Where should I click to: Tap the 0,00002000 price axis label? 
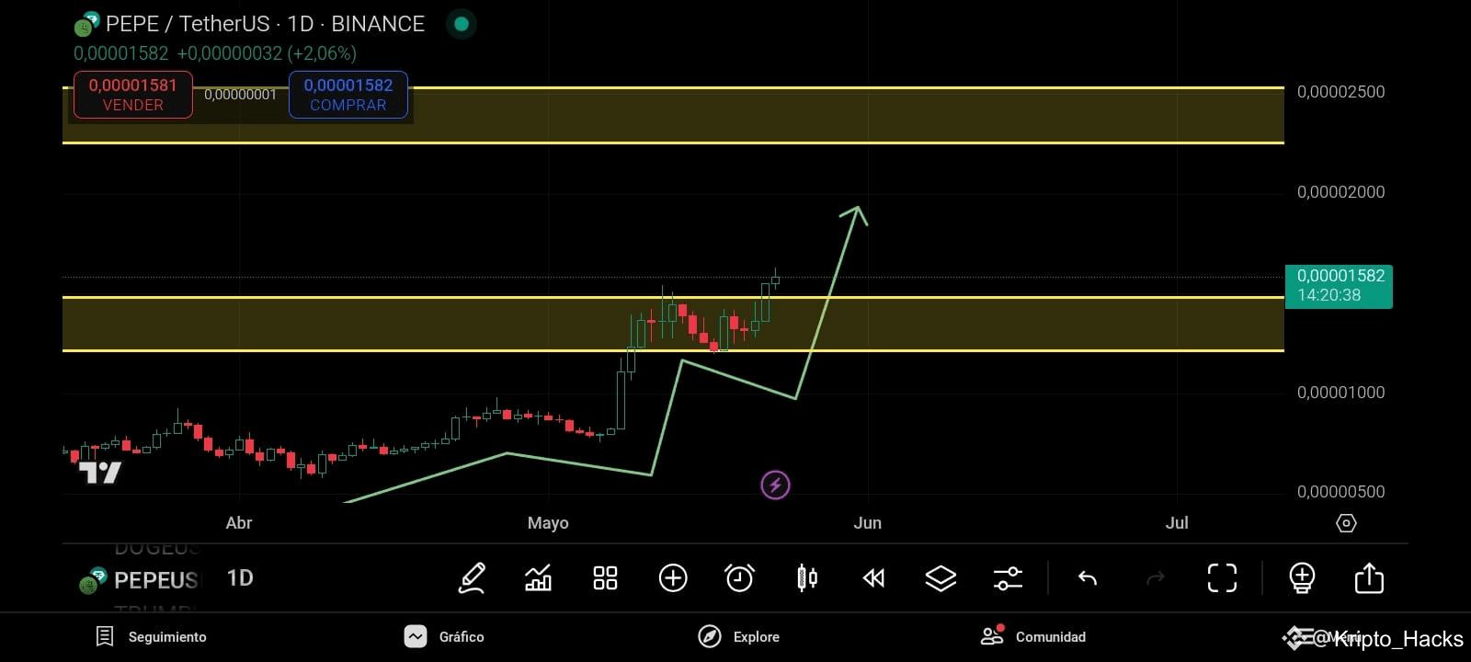click(x=1340, y=192)
